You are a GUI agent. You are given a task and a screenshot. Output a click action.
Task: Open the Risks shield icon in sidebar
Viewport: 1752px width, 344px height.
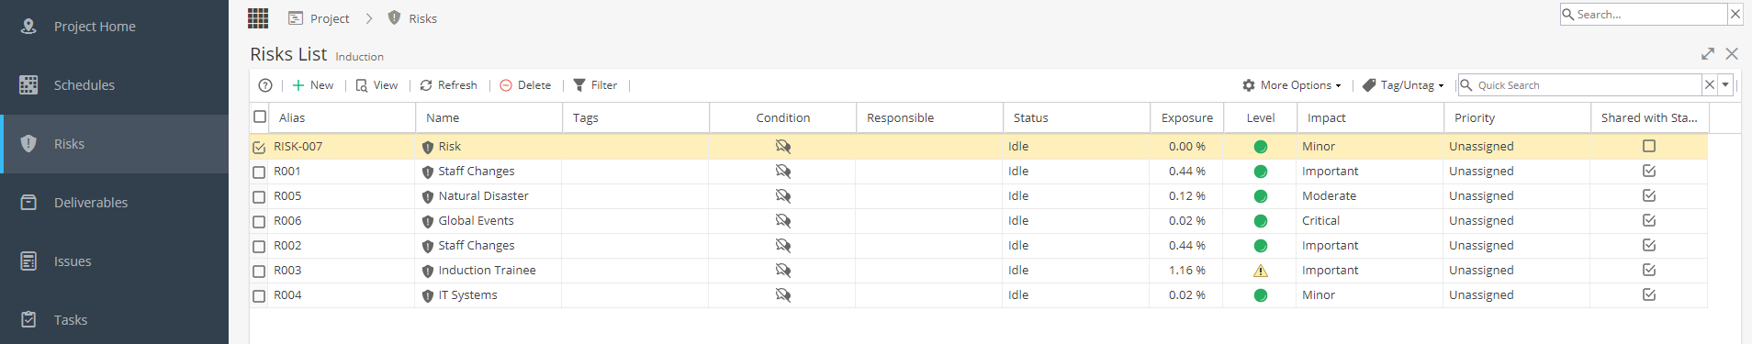[28, 143]
